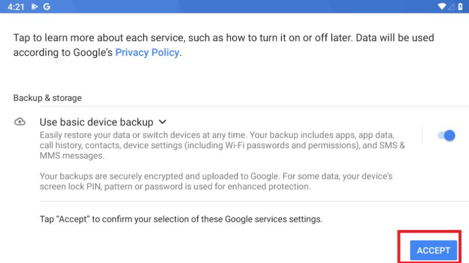Tap the Play Store status bar icon
Screen dimensions: 469x263
35,6
